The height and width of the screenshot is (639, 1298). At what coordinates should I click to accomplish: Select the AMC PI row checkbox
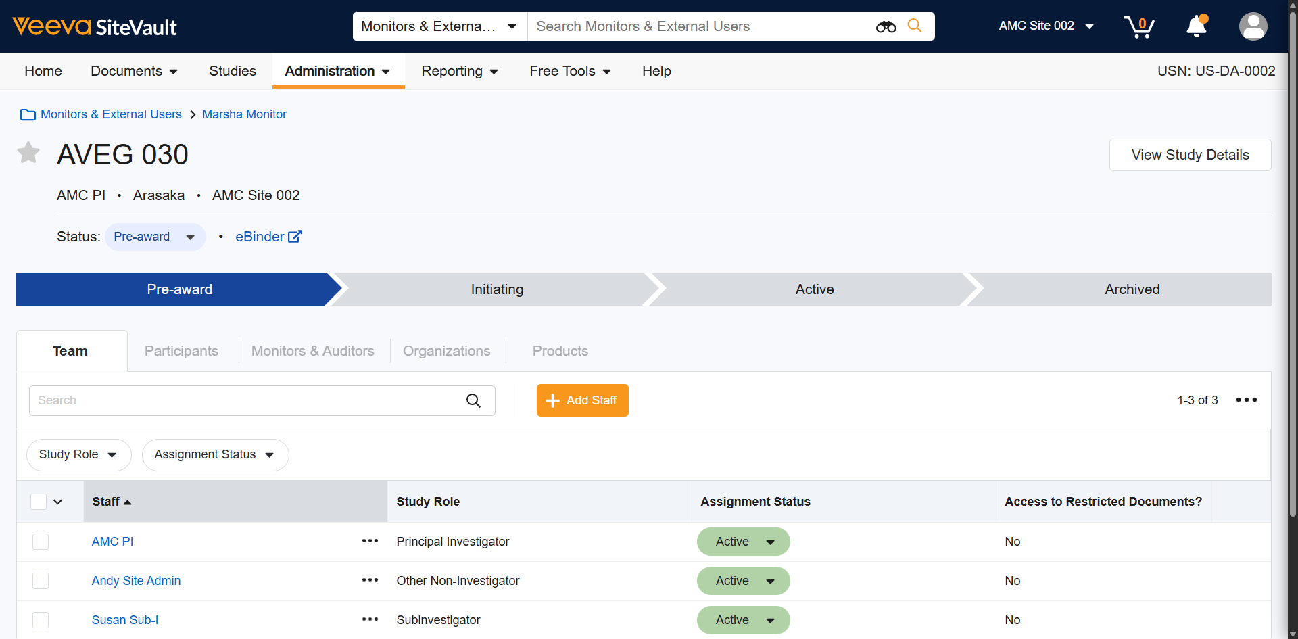(x=41, y=542)
